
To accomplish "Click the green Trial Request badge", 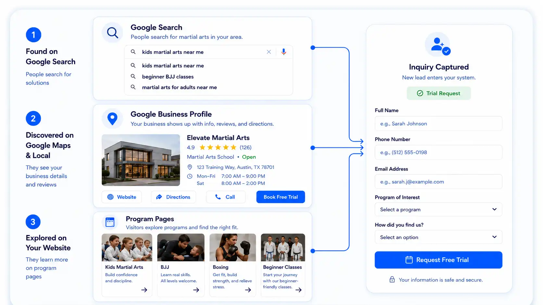I will coord(438,93).
